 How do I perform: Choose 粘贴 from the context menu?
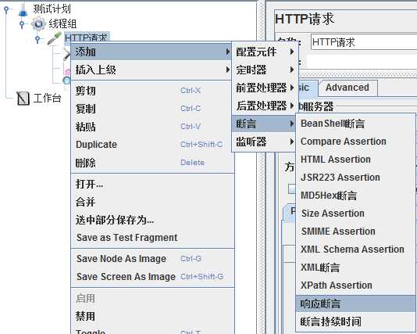[x=152, y=127]
